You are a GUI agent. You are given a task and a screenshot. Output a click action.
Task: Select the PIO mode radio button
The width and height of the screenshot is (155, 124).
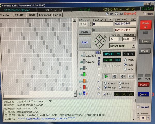pyautogui.click(x=116, y=14)
